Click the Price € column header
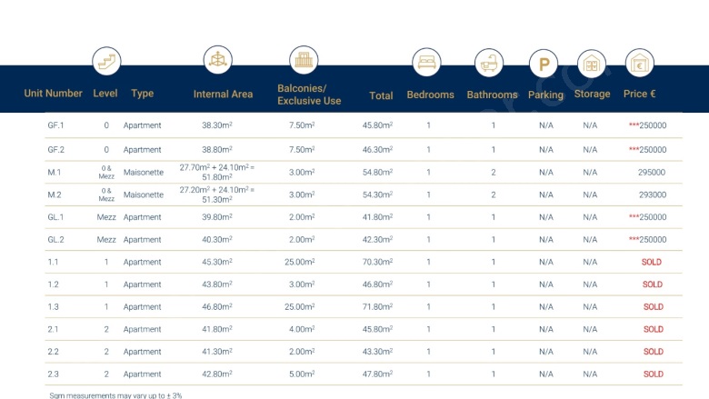 click(640, 94)
